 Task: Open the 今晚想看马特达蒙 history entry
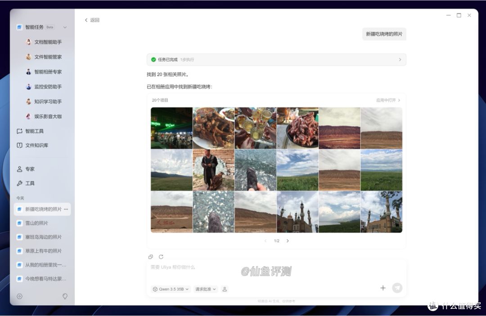[42, 279]
